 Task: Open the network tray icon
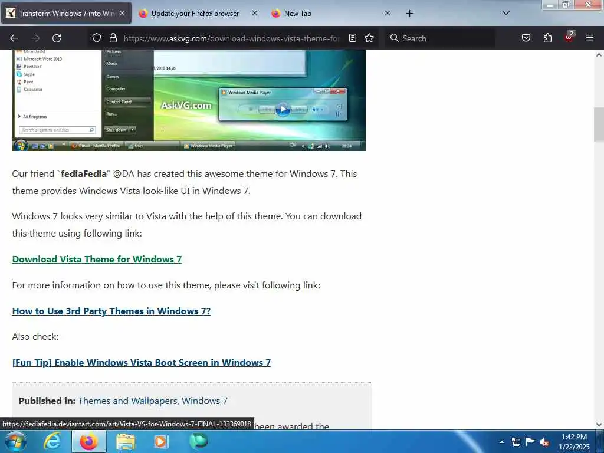[516, 442]
